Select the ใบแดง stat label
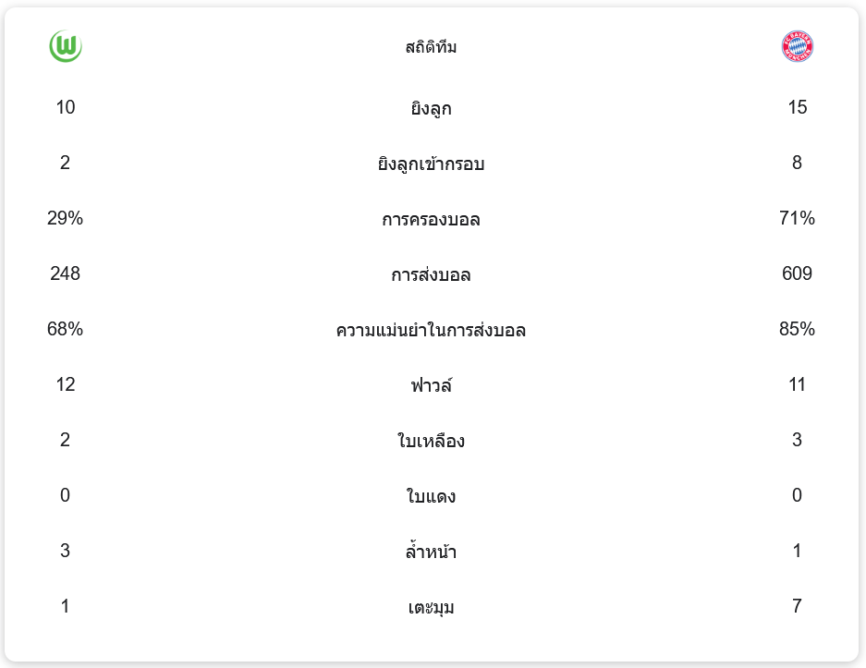The width and height of the screenshot is (866, 668). 431,496
